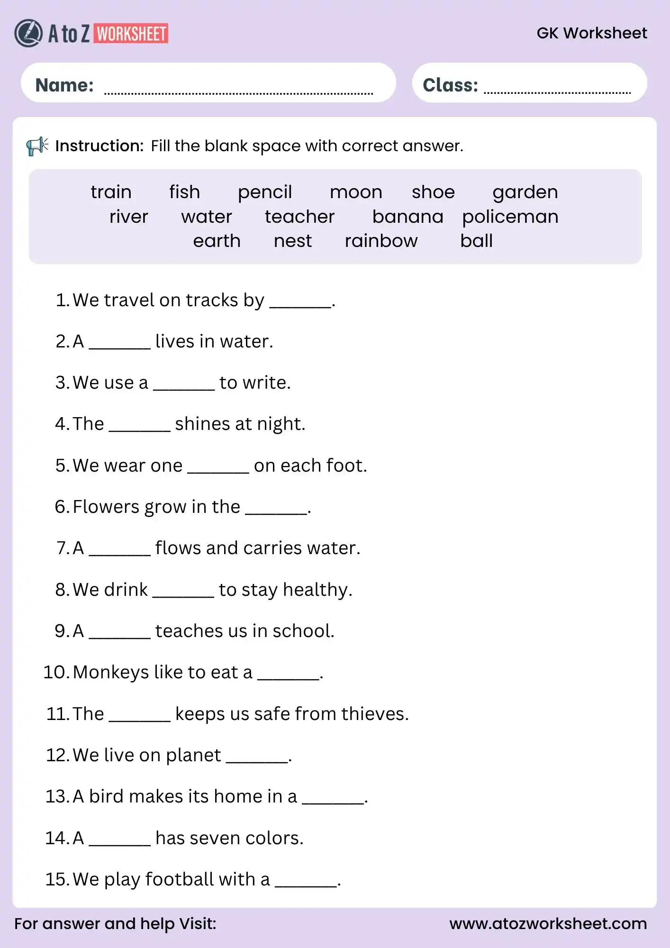Choose the word 'pencil' from word bank
The width and height of the screenshot is (670, 948).
[265, 192]
